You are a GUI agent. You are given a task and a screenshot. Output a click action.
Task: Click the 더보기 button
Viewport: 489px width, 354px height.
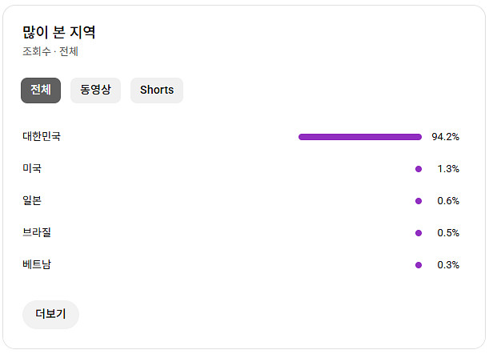click(x=50, y=315)
